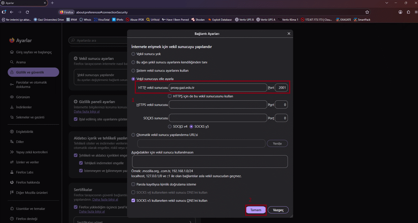Switch to the 'Ayarlar' browser tab
The width and height of the screenshot is (418, 223).
coord(23,3)
